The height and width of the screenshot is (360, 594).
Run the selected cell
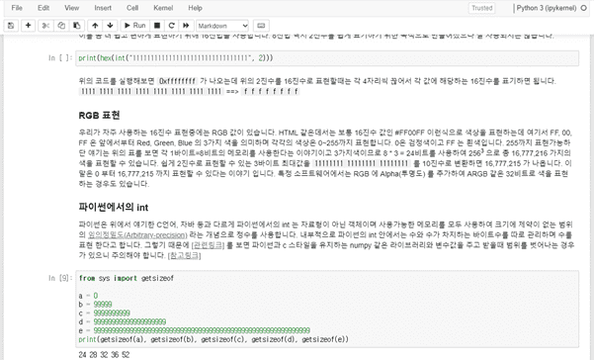[135, 26]
